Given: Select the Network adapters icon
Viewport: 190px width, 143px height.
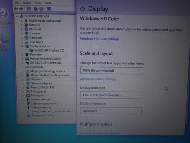Looking at the screenshot, I should 28,83.
